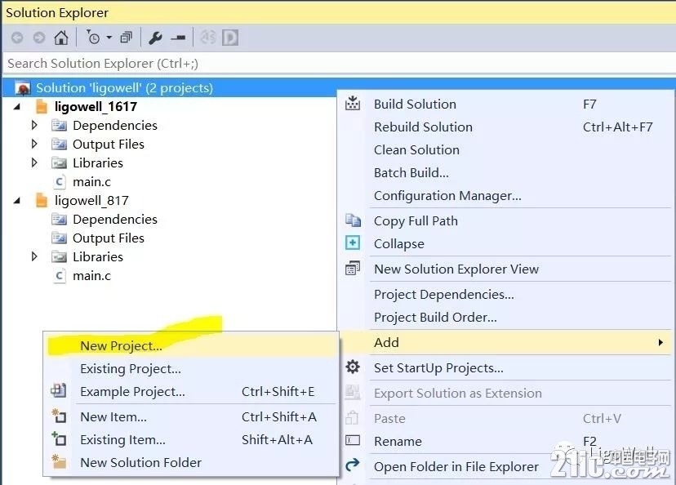
Task: Click the Forward navigation arrow icon
Action: click(x=38, y=37)
